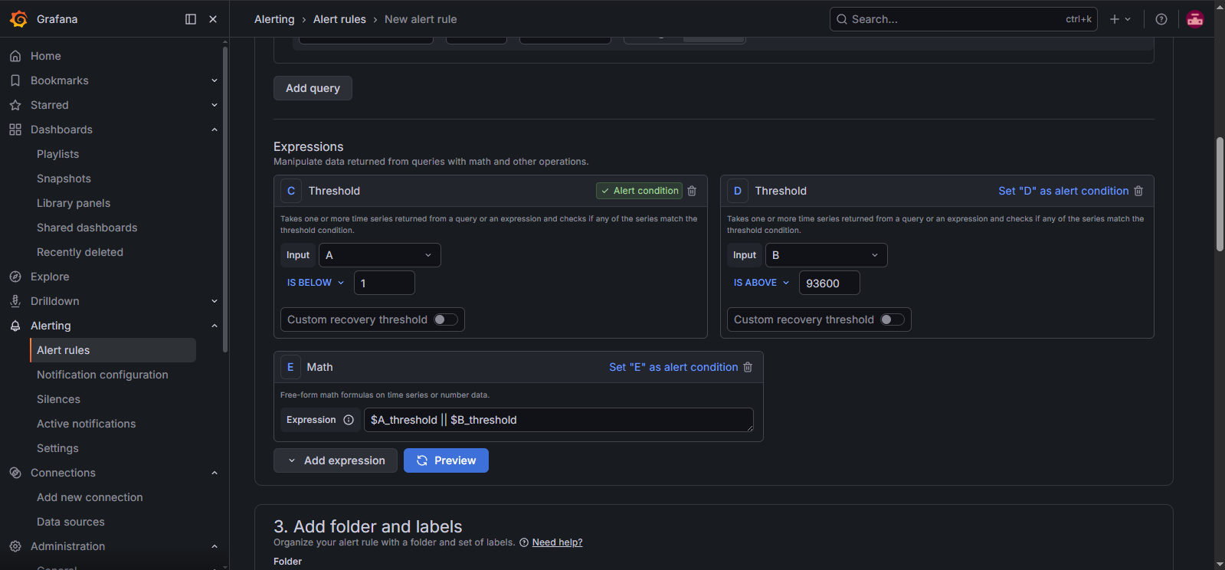The width and height of the screenshot is (1225, 570).
Task: Click the page vertical scrollbar thumb
Action: pos(1220,194)
